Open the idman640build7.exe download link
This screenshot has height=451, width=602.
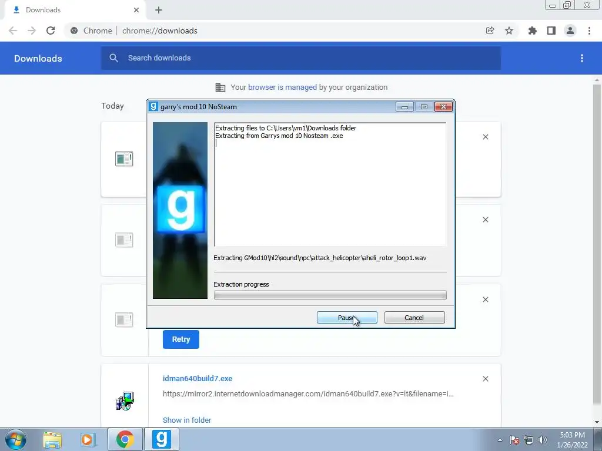198,379
